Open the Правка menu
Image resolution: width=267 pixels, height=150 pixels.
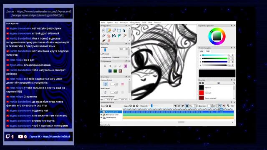tap(110, 22)
